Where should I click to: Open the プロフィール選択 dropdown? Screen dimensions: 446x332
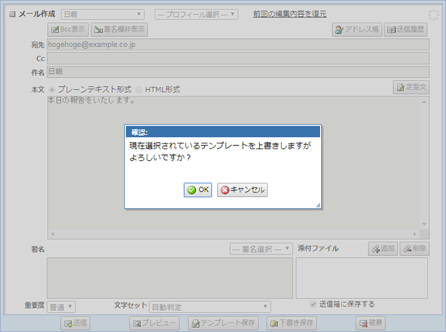[x=196, y=14]
